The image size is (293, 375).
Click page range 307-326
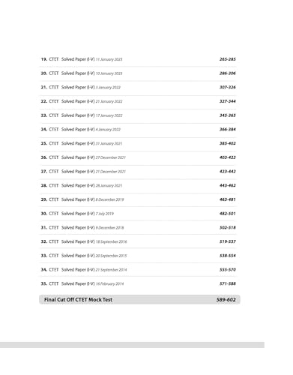228,87
